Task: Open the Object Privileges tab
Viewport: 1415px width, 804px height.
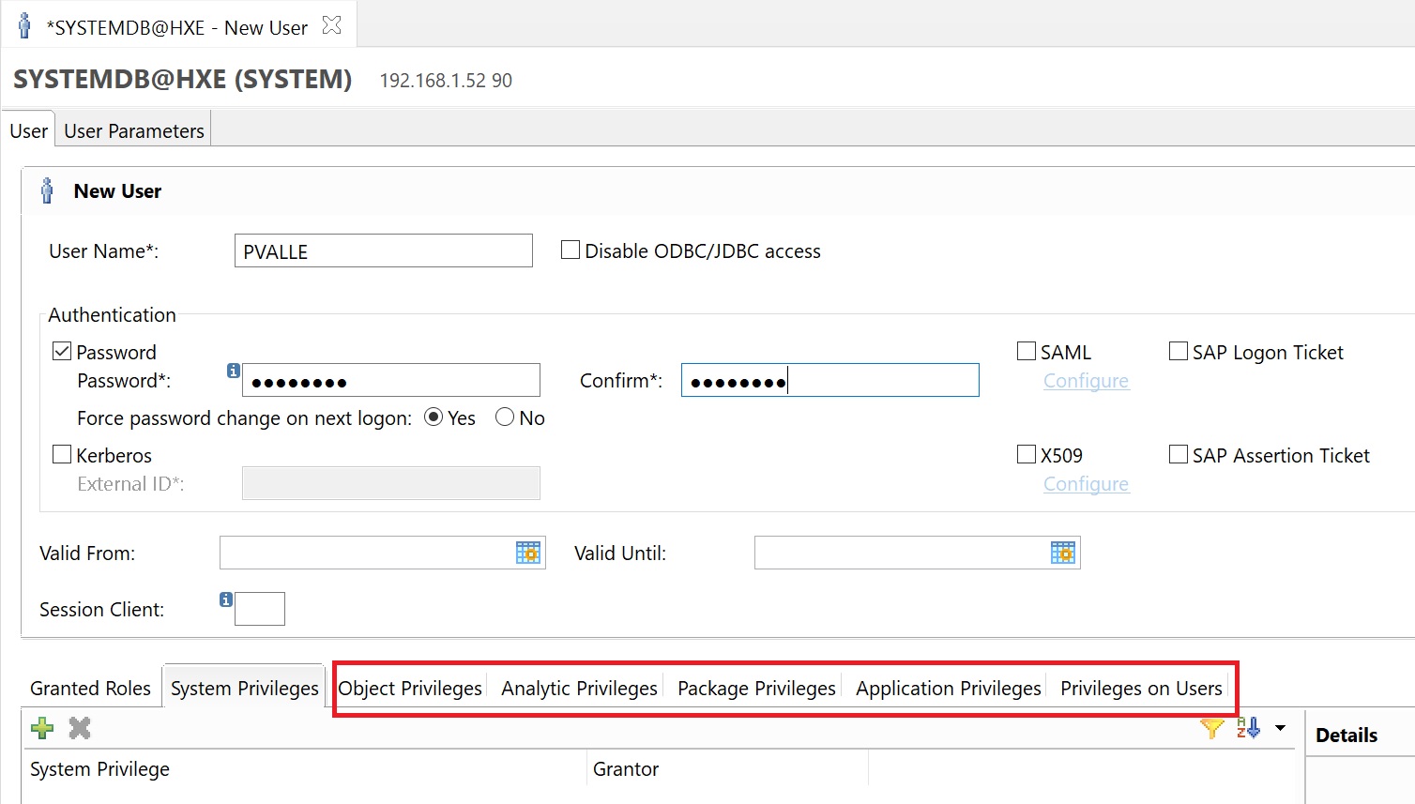Action: click(x=410, y=689)
